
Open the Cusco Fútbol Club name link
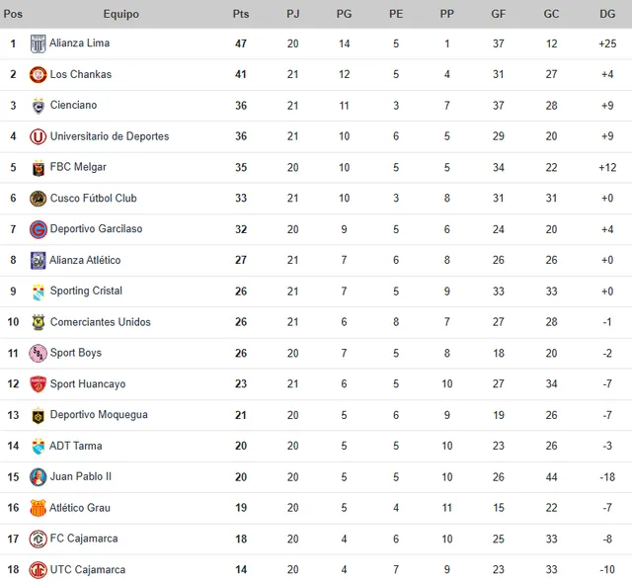[x=93, y=199]
